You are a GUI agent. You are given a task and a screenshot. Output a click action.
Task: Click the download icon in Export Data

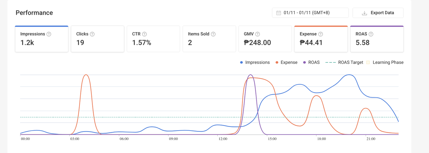364,13
